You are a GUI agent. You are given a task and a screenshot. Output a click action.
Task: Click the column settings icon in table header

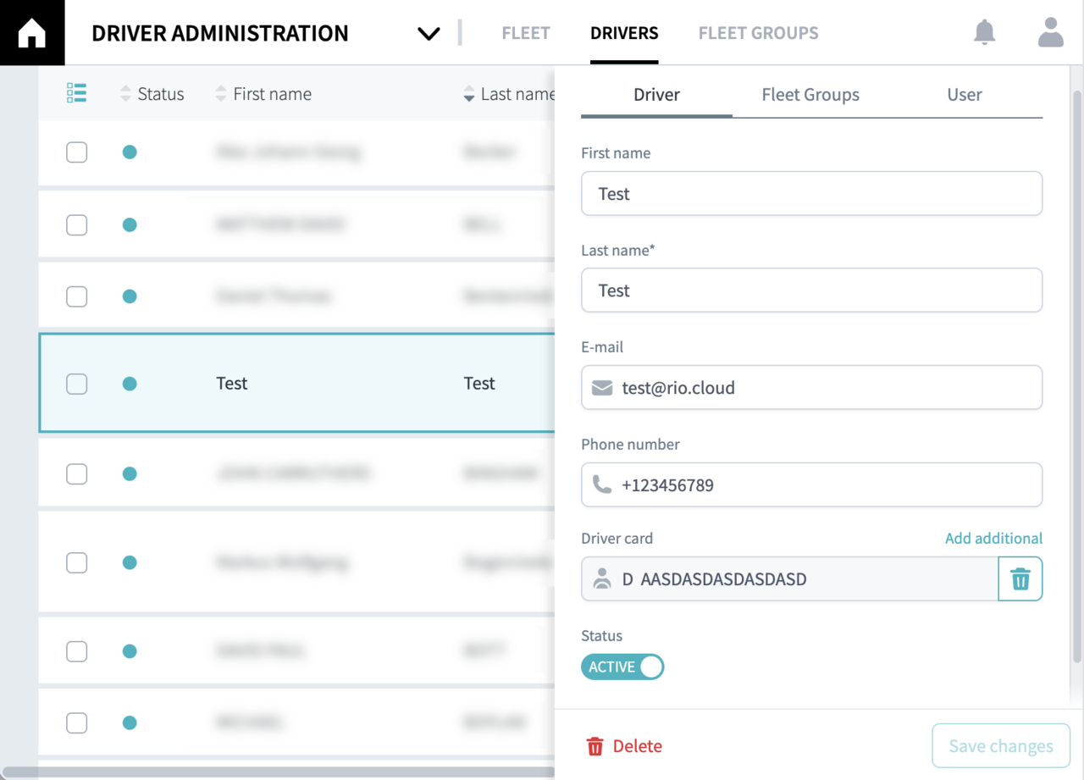pos(76,93)
